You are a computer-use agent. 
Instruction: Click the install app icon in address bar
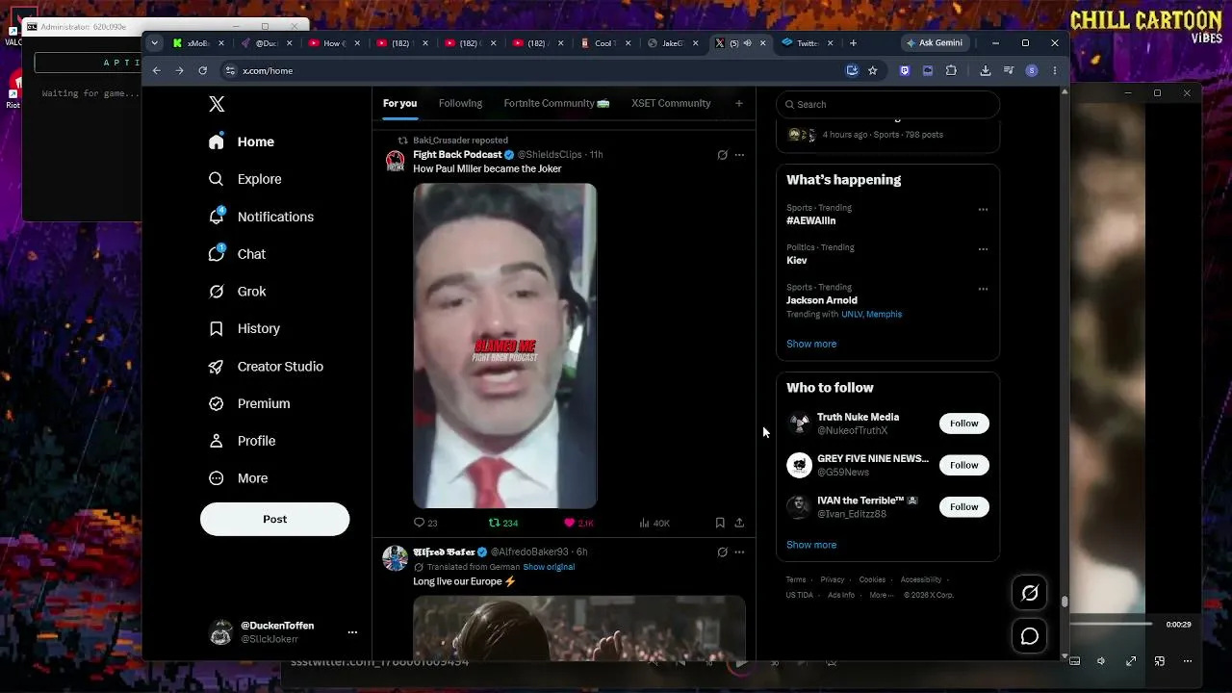(852, 70)
